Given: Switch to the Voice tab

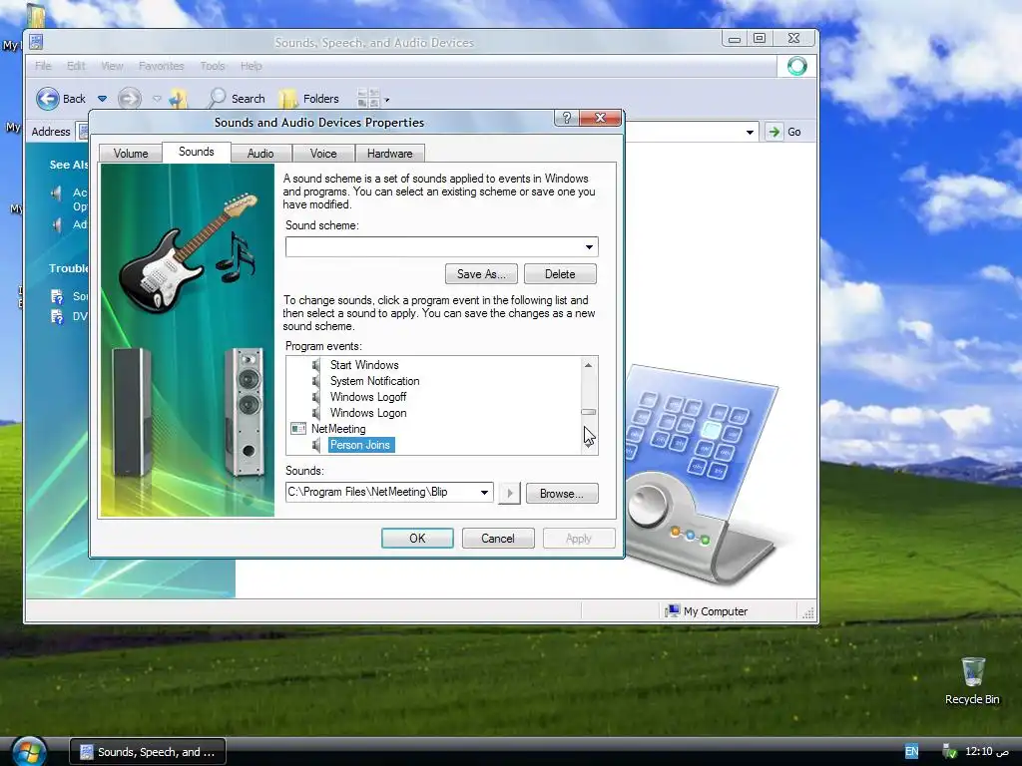Looking at the screenshot, I should click(x=323, y=153).
